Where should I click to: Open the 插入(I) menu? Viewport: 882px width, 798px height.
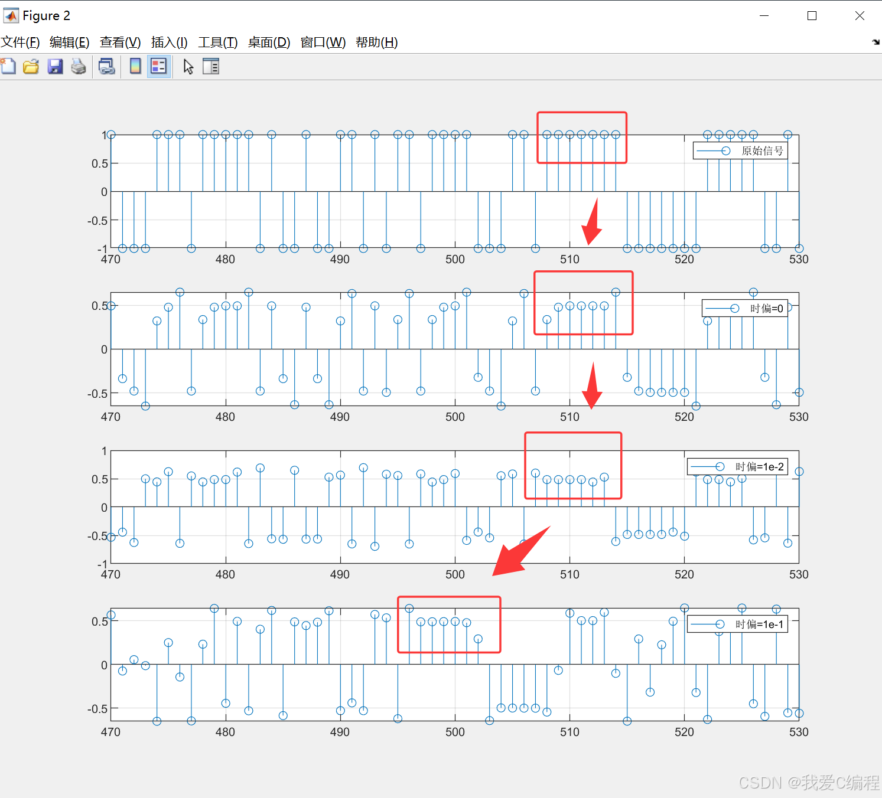pyautogui.click(x=170, y=42)
